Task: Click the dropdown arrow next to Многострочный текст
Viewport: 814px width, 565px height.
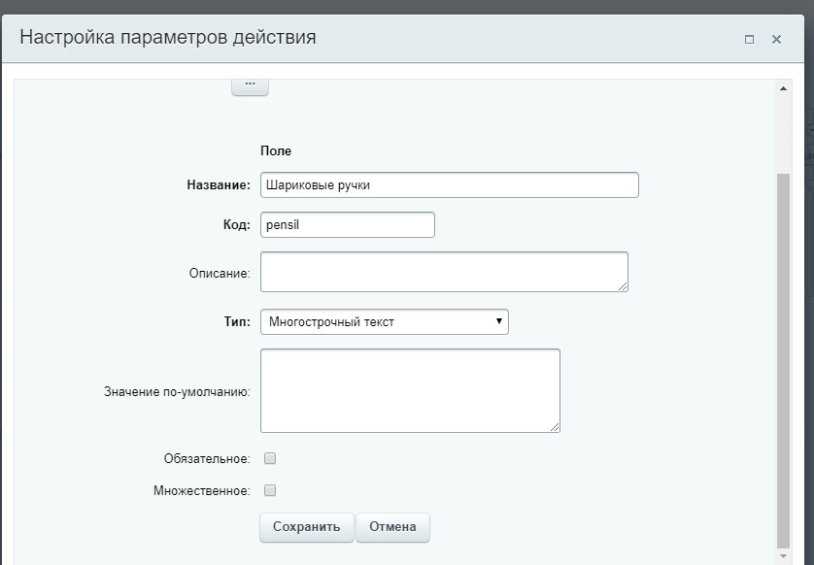Action: (x=498, y=321)
